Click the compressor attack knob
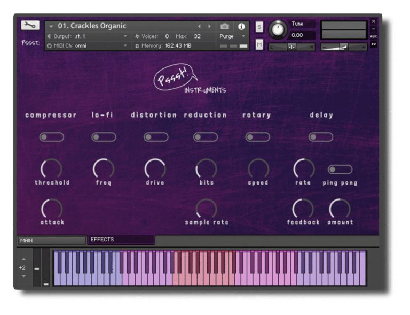The height and width of the screenshot is (315, 410). (52, 209)
